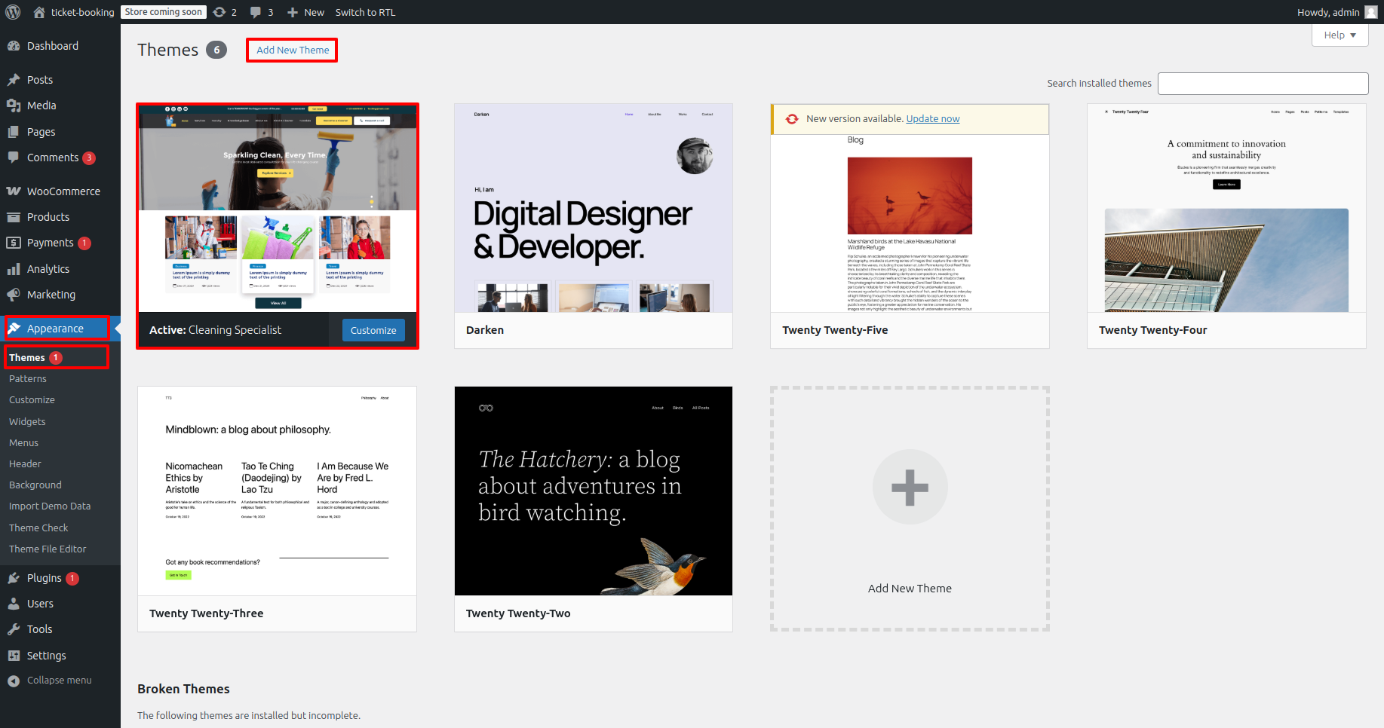Open the updates icon in admin bar

[x=219, y=12]
